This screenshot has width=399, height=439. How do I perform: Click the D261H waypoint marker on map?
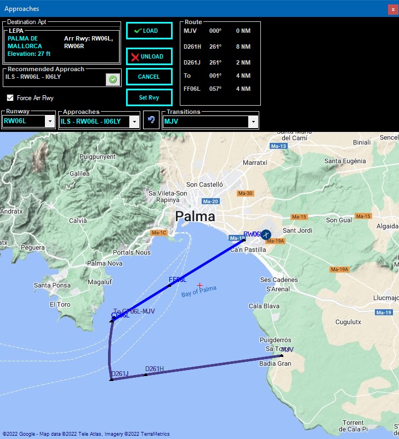pos(146,374)
